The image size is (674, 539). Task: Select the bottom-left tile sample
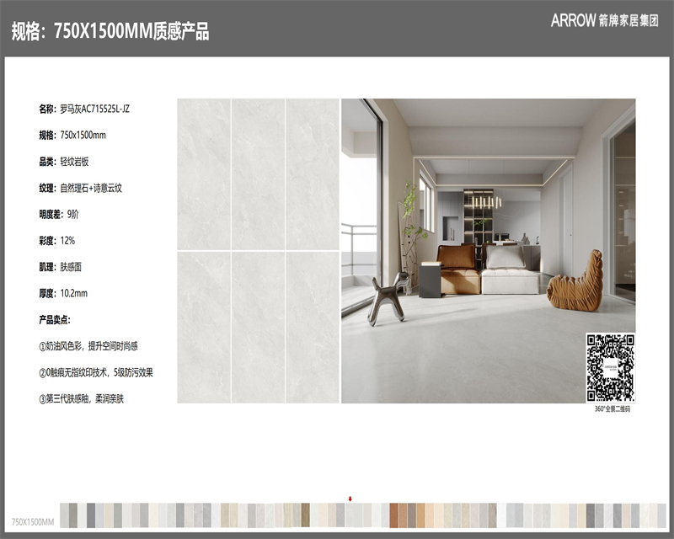pyautogui.click(x=203, y=327)
